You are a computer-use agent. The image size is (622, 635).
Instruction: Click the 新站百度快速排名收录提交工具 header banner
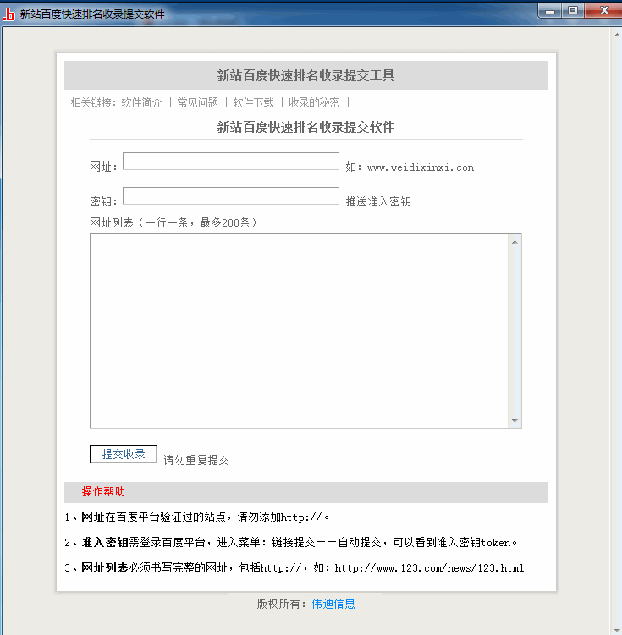(x=306, y=75)
